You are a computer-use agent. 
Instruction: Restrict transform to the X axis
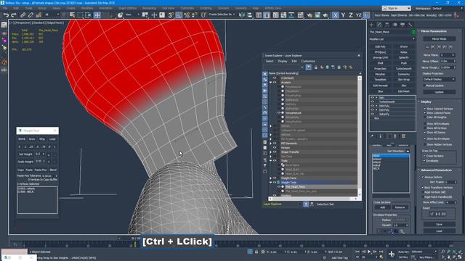(336, 14)
